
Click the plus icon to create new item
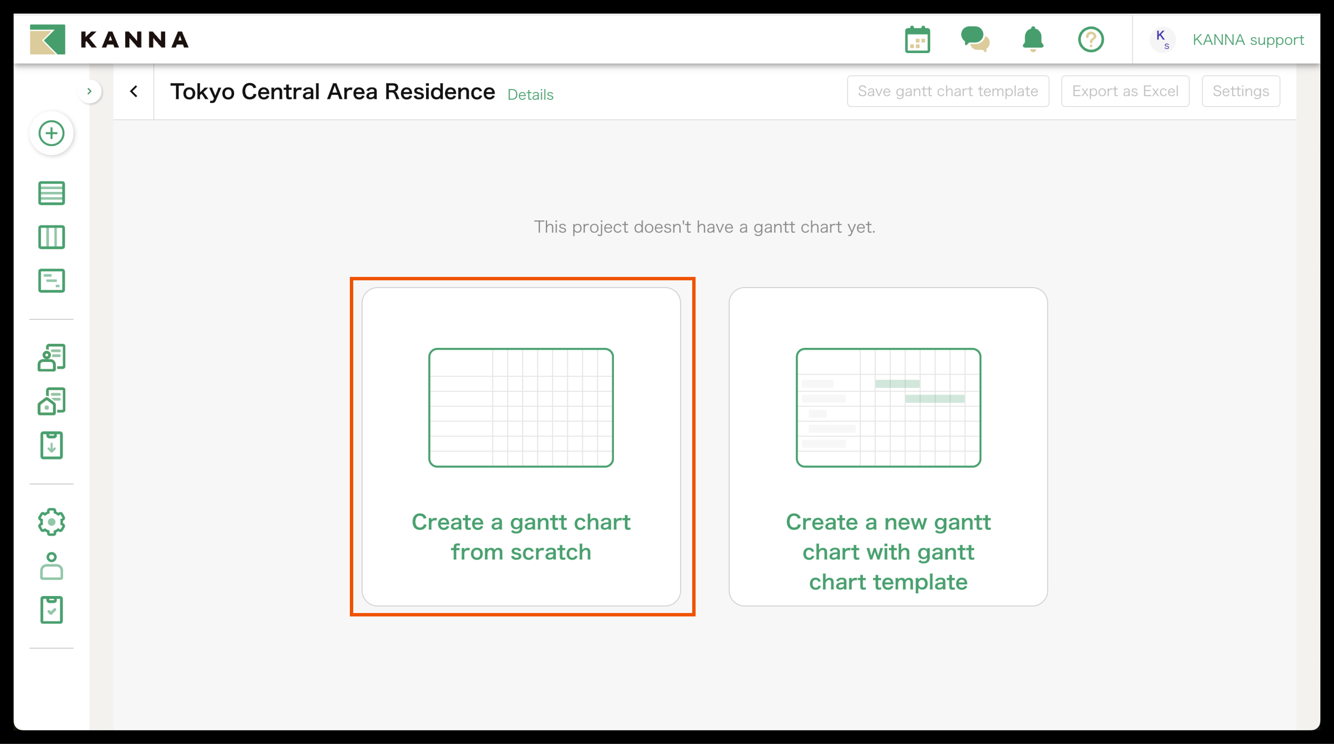51,133
